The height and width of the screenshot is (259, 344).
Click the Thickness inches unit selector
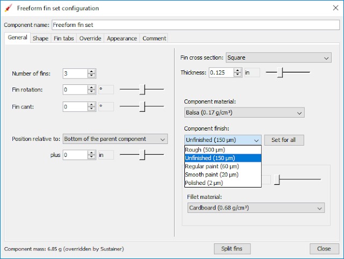[252, 73]
